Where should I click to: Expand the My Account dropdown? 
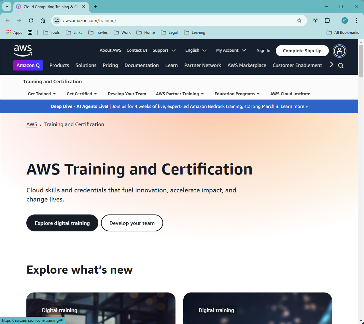231,50
